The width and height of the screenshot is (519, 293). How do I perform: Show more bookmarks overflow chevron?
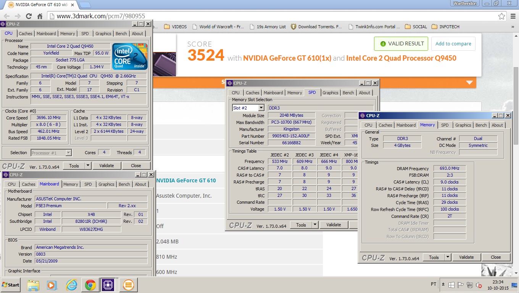tap(513, 27)
